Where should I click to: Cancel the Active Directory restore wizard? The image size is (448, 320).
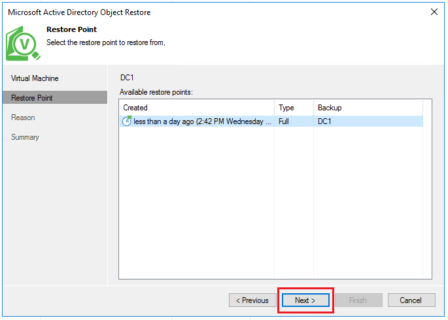pyautogui.click(x=411, y=300)
